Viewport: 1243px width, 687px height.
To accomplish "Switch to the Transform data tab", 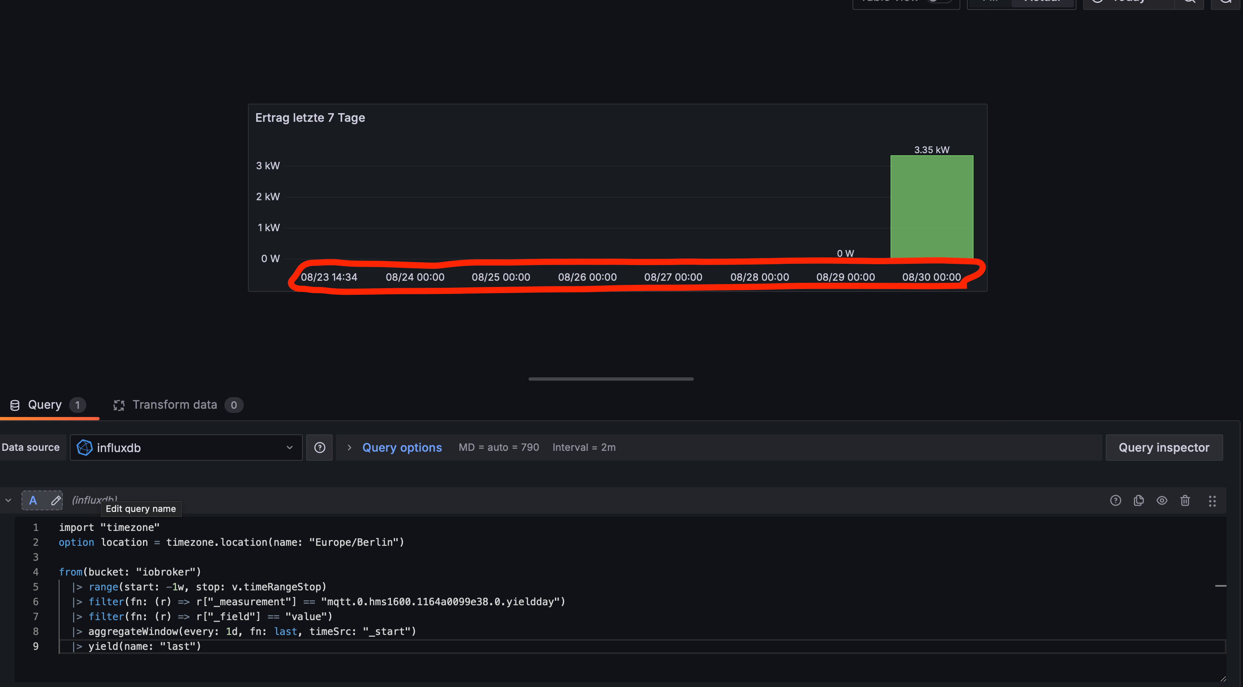I will pos(175,405).
